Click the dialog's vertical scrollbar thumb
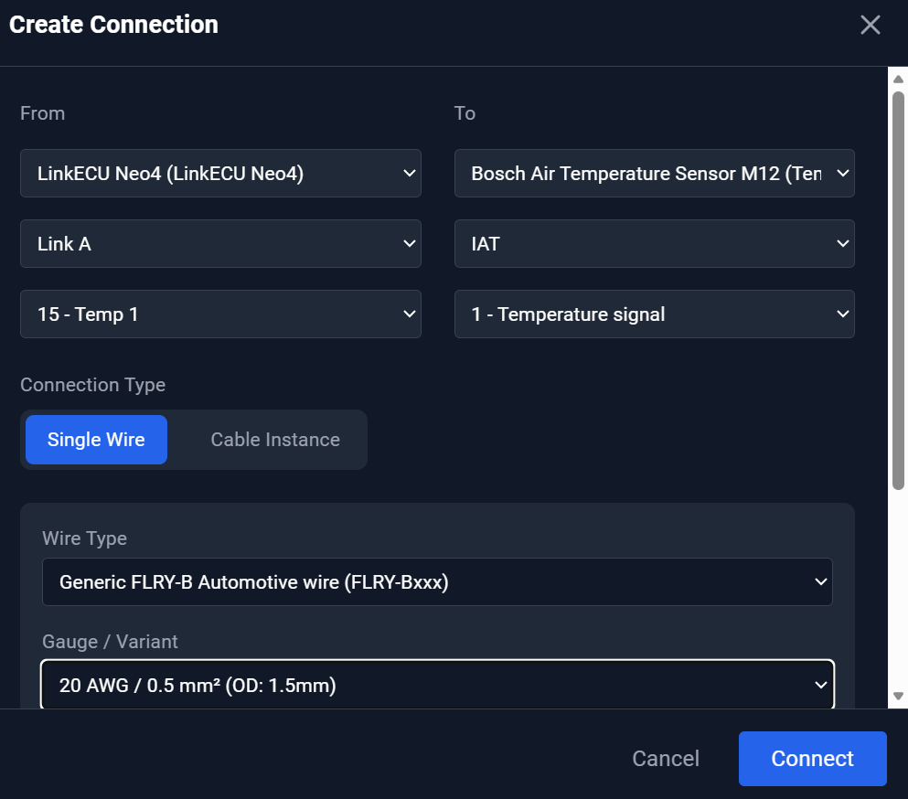Image resolution: width=908 pixels, height=799 pixels. (x=898, y=291)
